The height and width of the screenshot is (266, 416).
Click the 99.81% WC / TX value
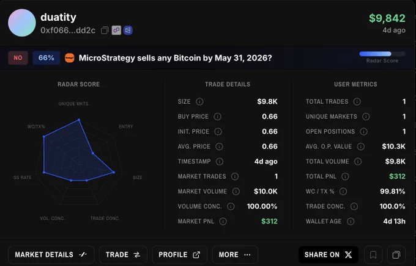(x=393, y=192)
